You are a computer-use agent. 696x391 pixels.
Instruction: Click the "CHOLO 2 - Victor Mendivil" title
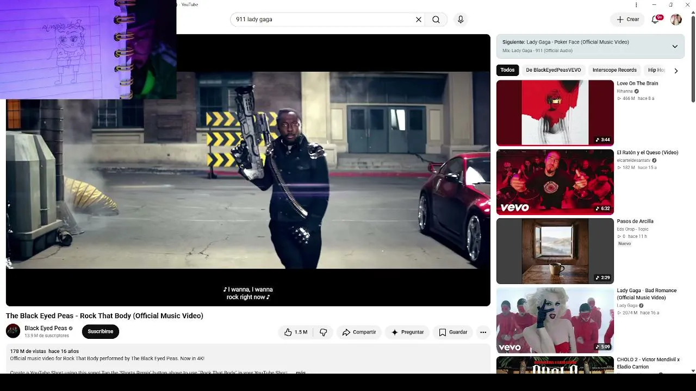click(648, 363)
